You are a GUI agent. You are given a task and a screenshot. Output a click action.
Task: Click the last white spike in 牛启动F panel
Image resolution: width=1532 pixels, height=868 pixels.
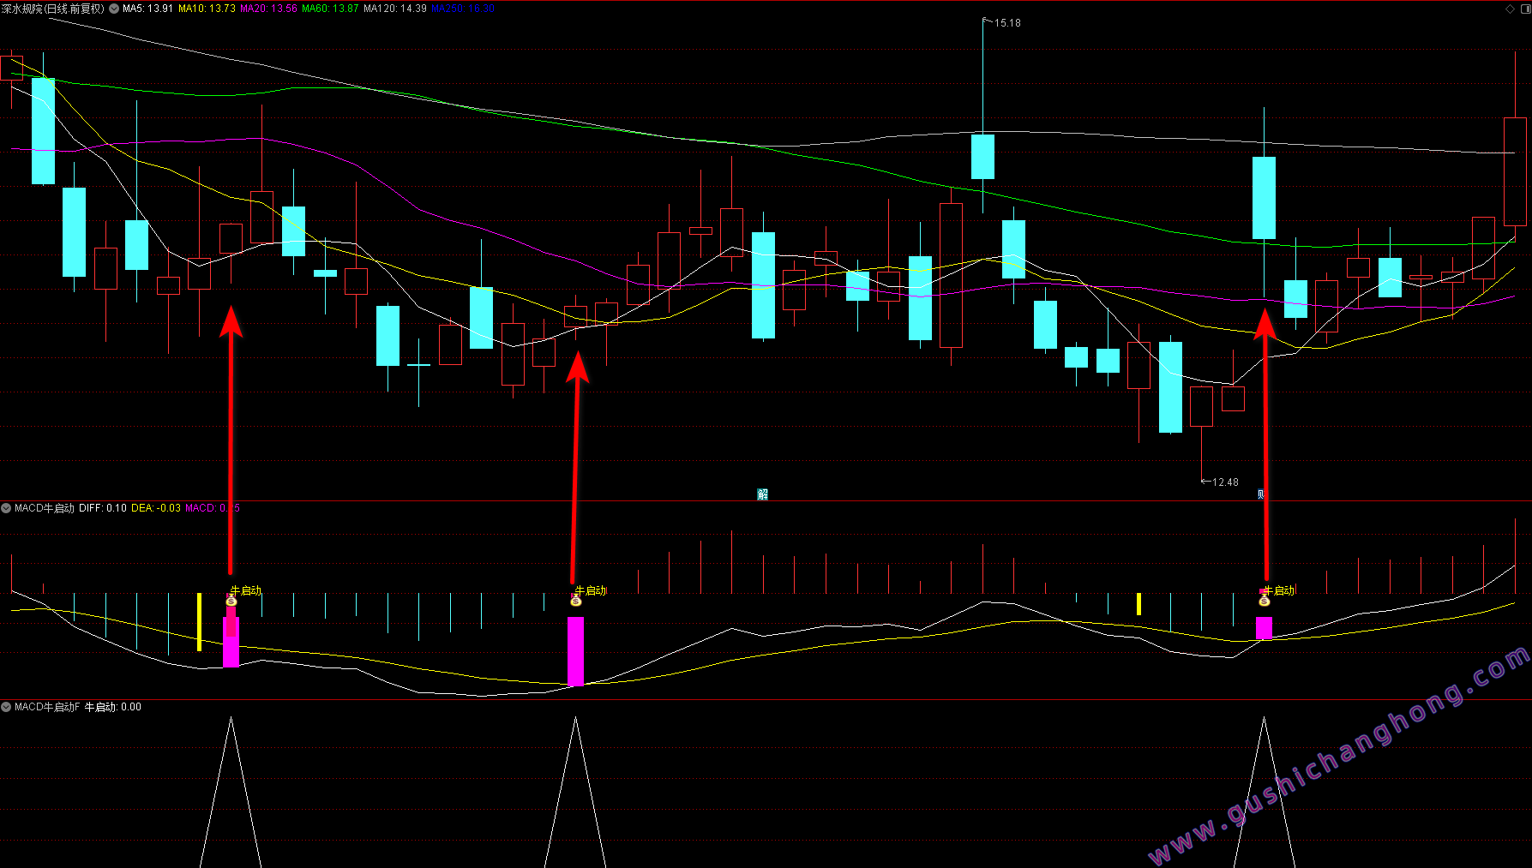point(1264,792)
